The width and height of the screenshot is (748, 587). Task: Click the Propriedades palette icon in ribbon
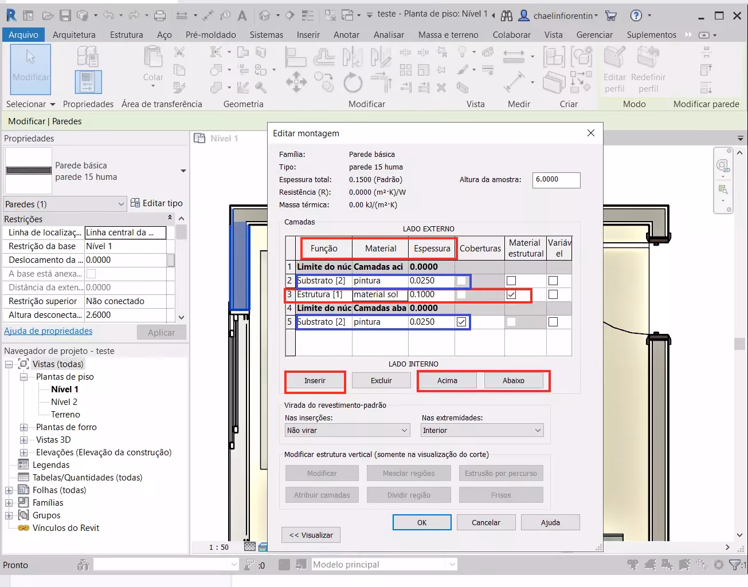[x=88, y=82]
